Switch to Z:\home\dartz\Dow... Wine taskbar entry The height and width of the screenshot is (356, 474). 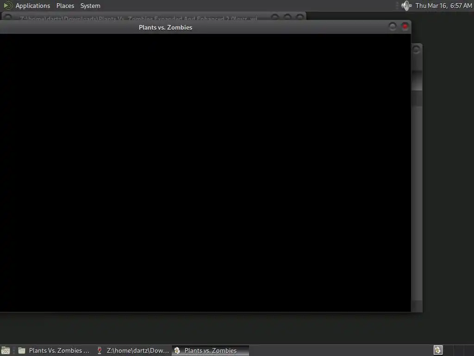tap(133, 350)
